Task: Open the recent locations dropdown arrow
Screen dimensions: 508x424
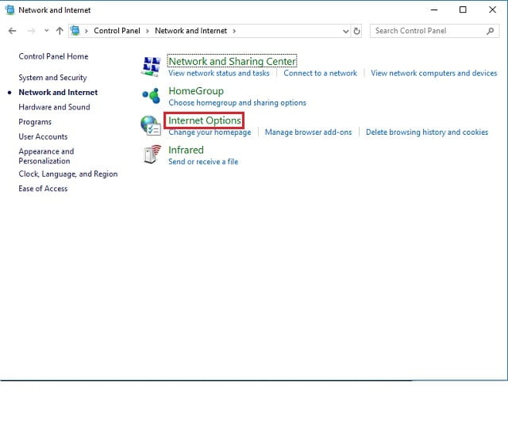Action: click(46, 30)
